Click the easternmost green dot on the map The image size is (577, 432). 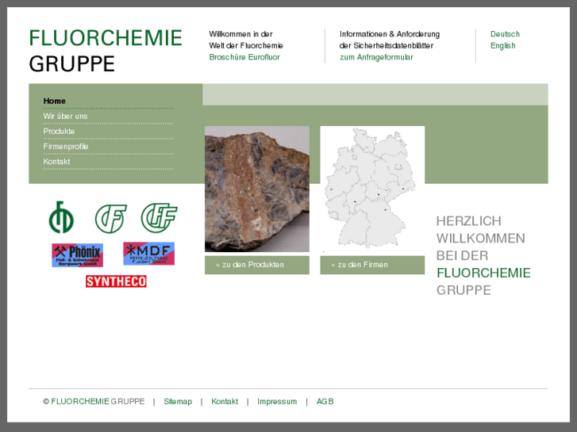[x=403, y=189]
